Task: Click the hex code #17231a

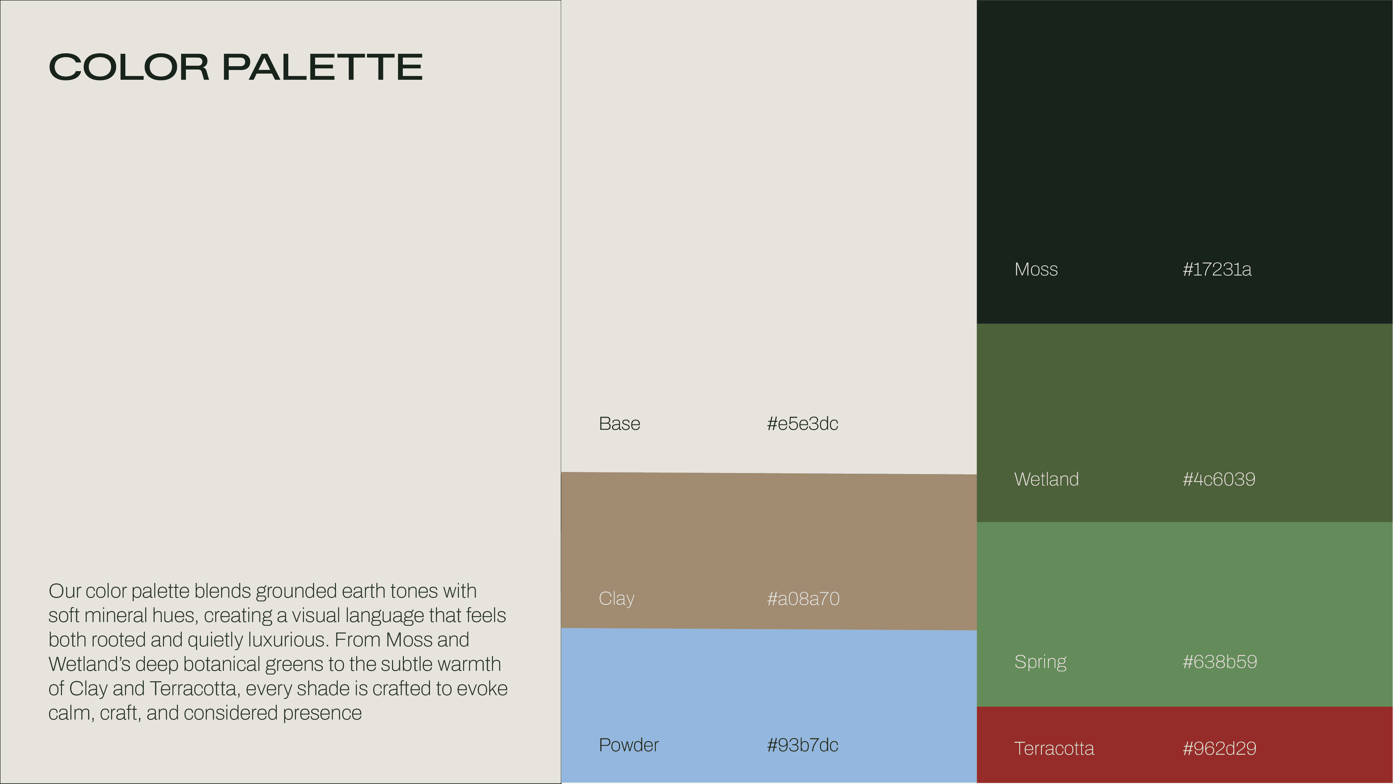Action: pos(1217,270)
